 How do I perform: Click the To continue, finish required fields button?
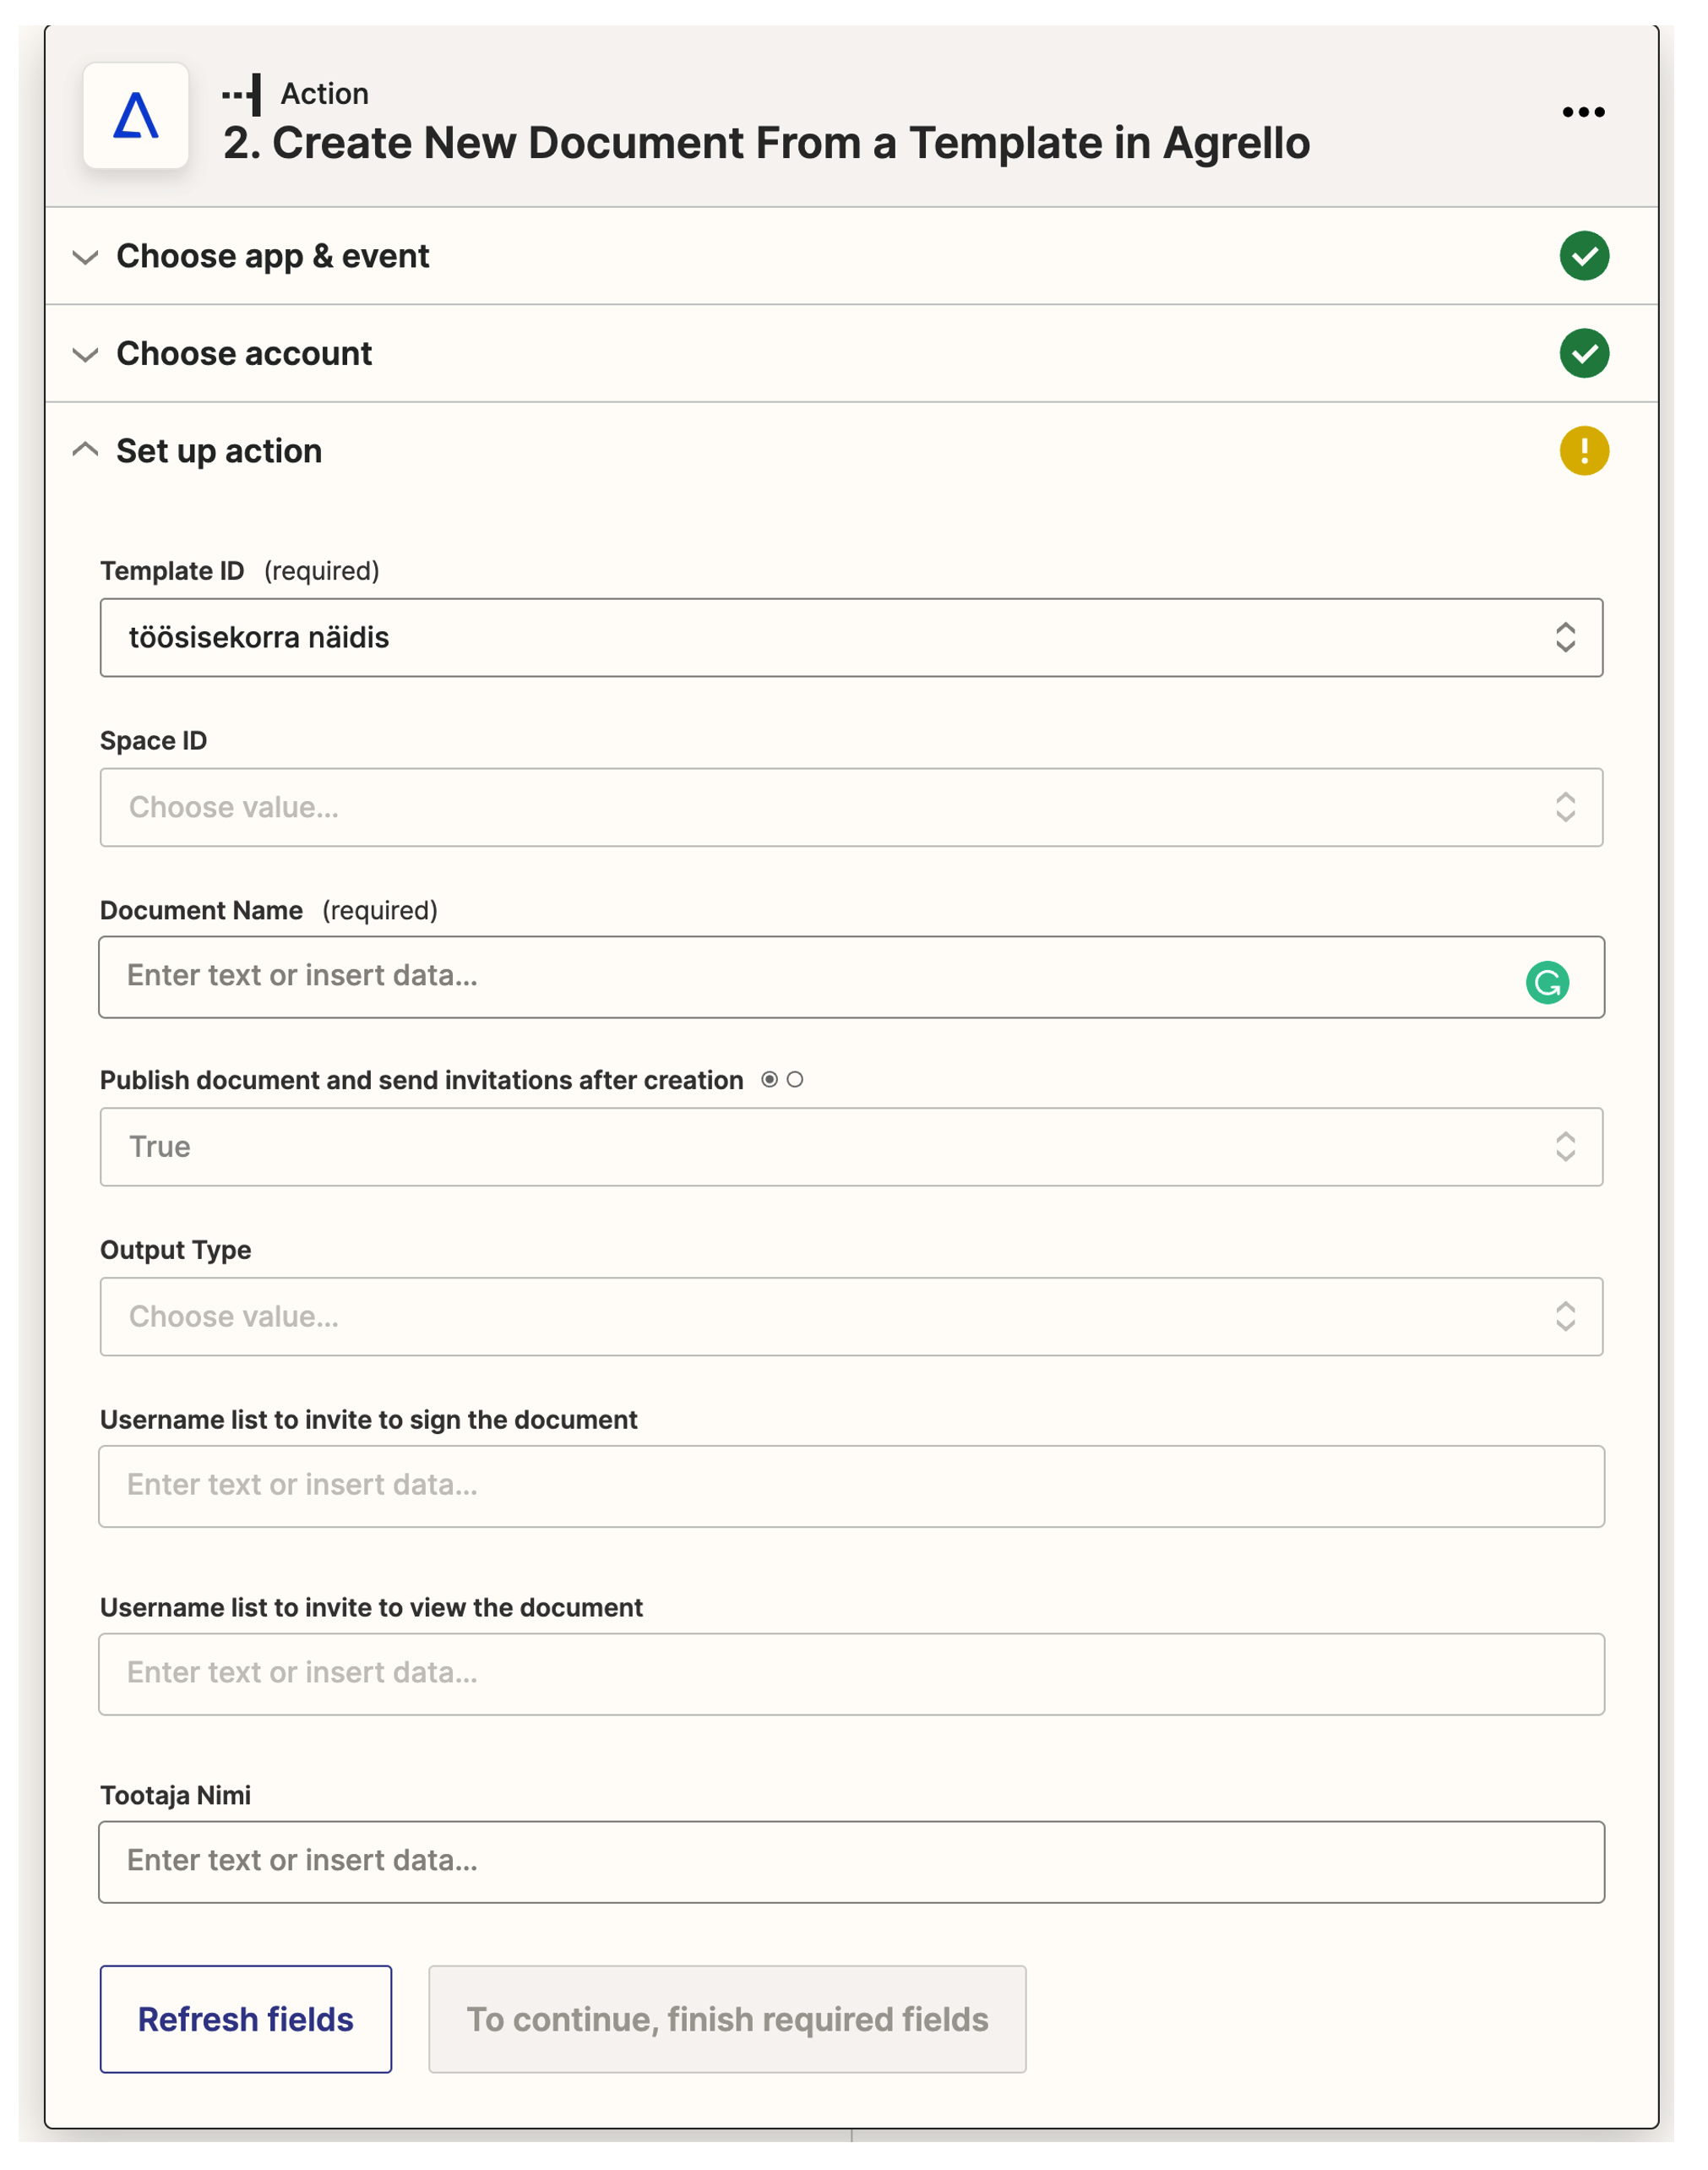tap(727, 2019)
